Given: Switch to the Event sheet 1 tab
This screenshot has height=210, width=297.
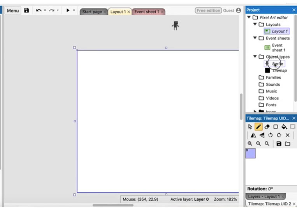Looking at the screenshot, I should point(147,12).
